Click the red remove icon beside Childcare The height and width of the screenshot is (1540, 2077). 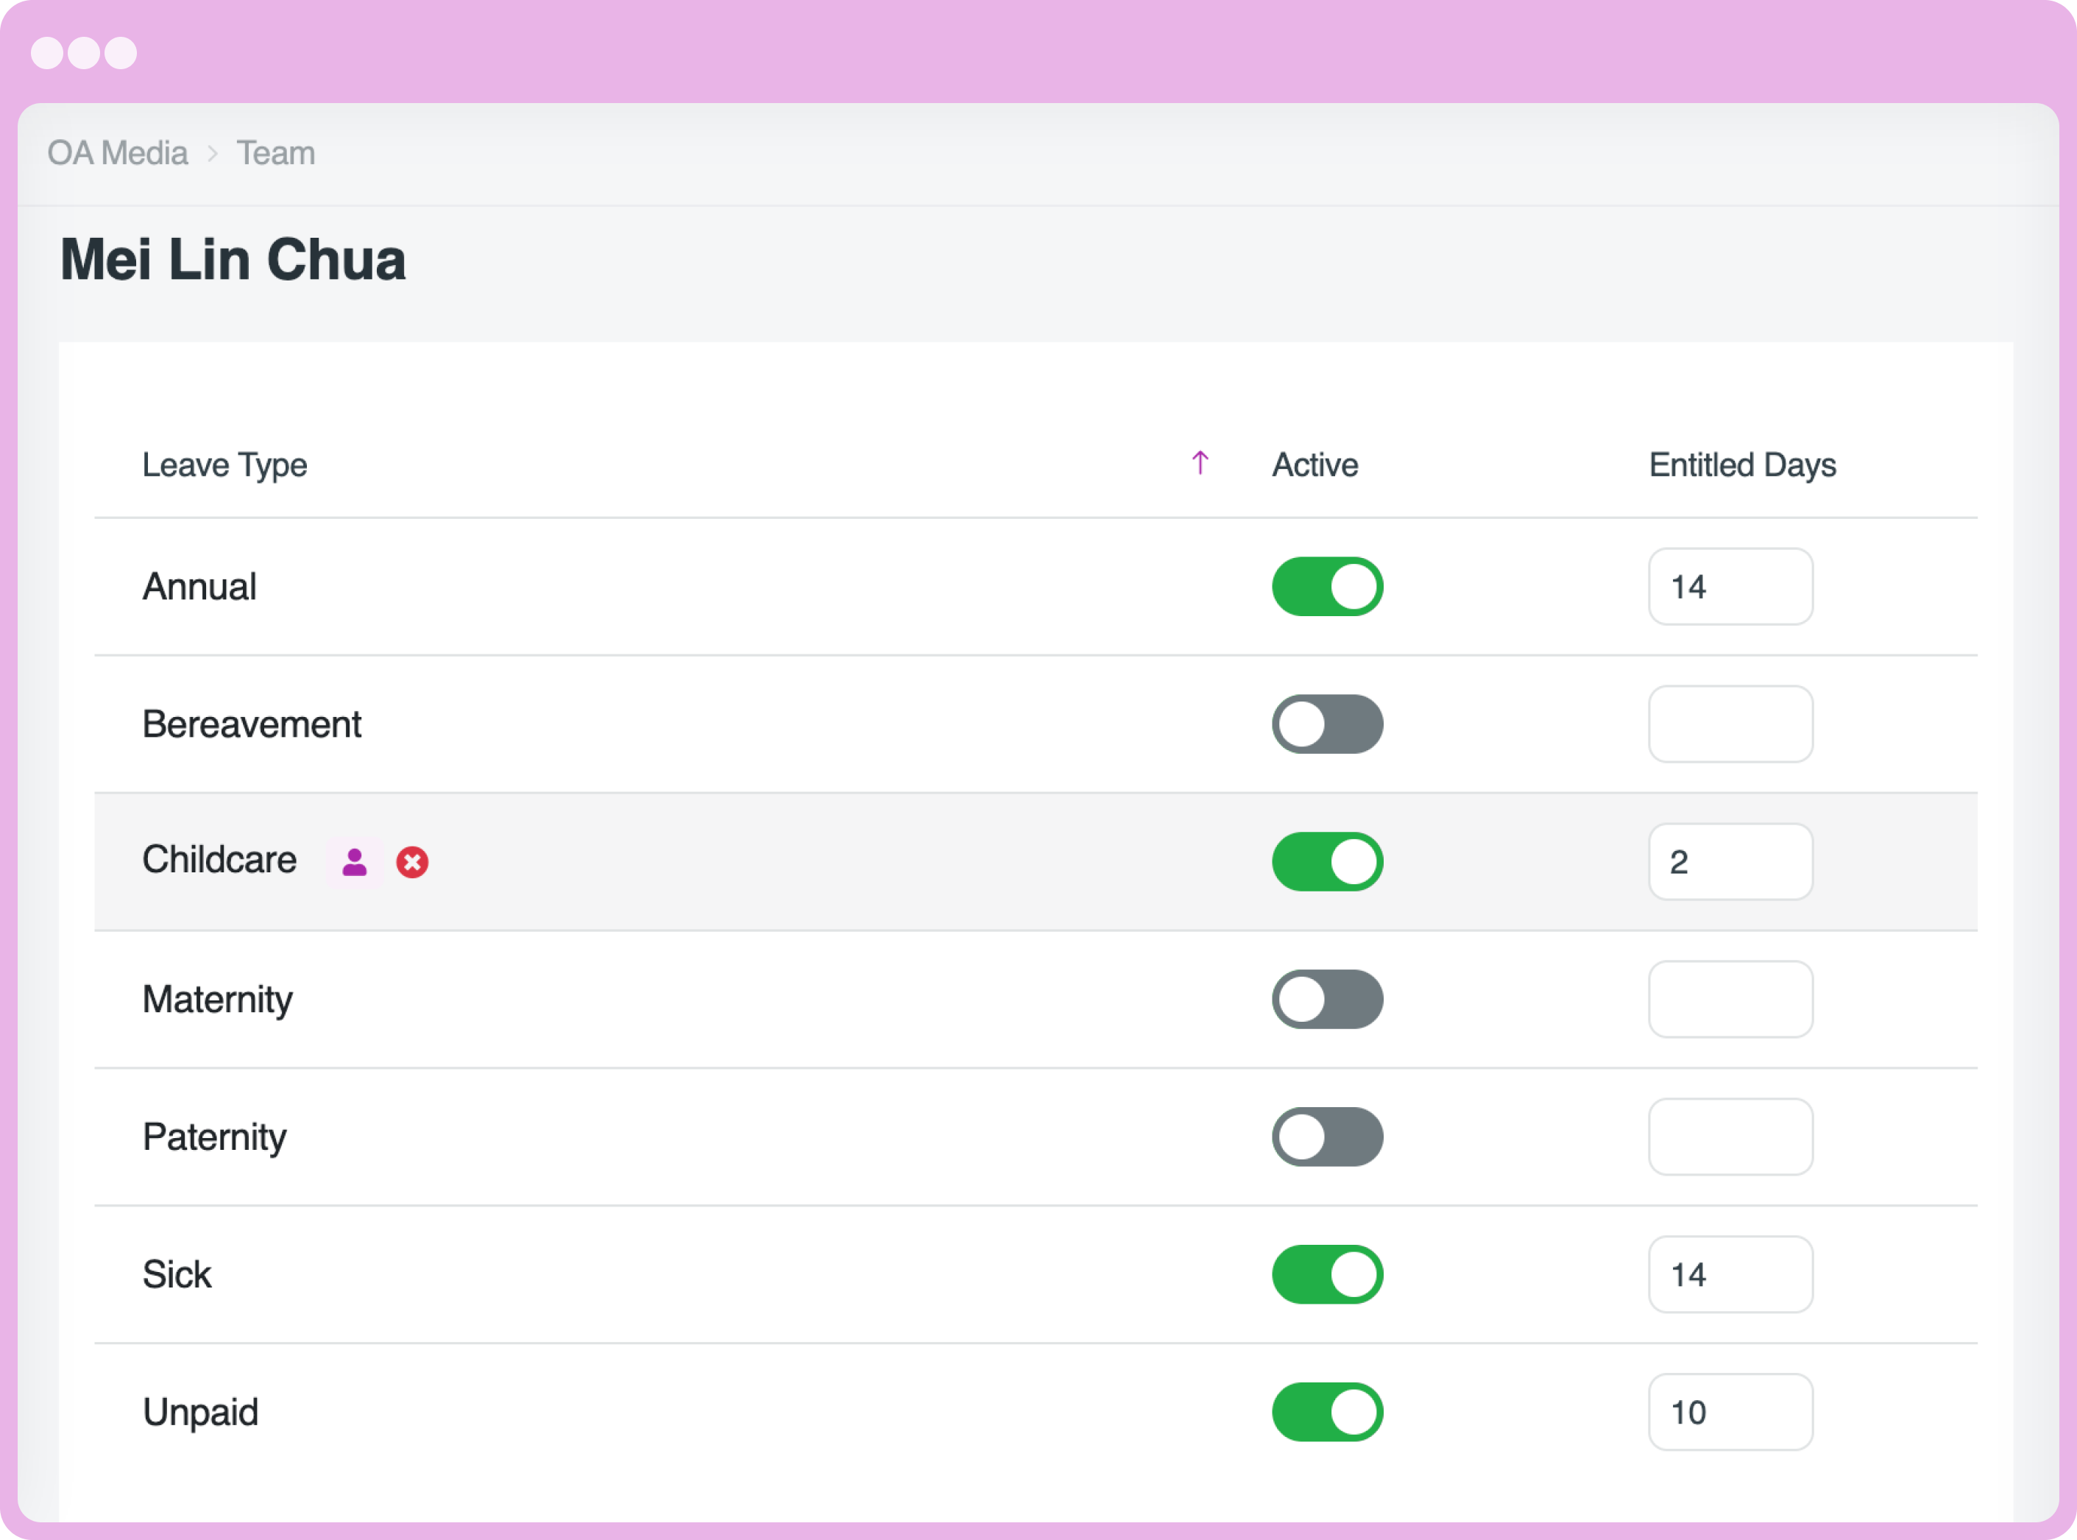pyautogui.click(x=412, y=862)
